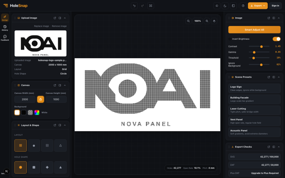Viewport: 285px width, 178px height.
Task: Activate the hand pan tool
Action: (214, 21)
